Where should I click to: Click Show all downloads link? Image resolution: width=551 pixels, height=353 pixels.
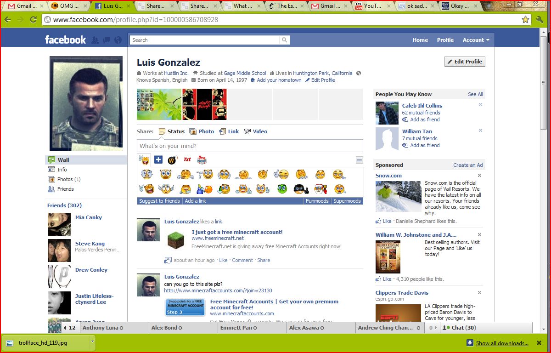coord(502,343)
